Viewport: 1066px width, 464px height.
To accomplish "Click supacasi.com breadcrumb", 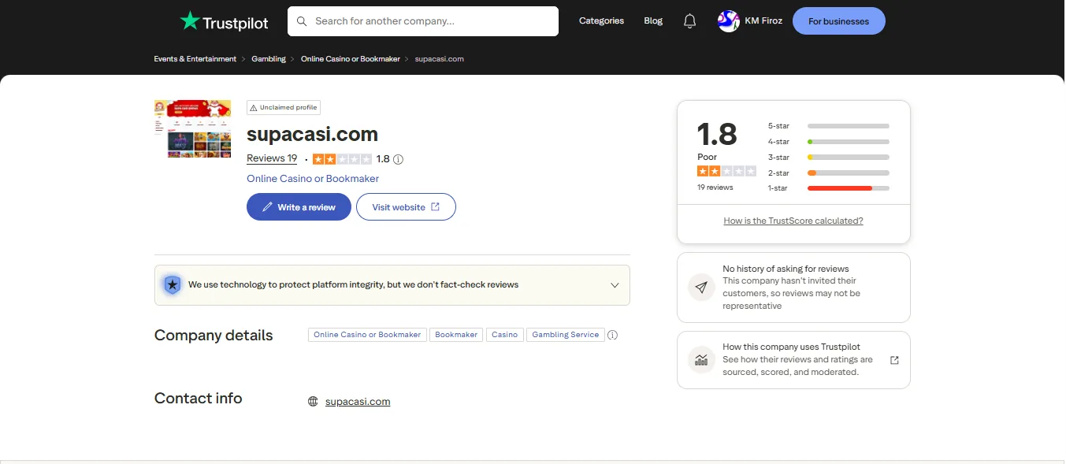I will pos(439,59).
